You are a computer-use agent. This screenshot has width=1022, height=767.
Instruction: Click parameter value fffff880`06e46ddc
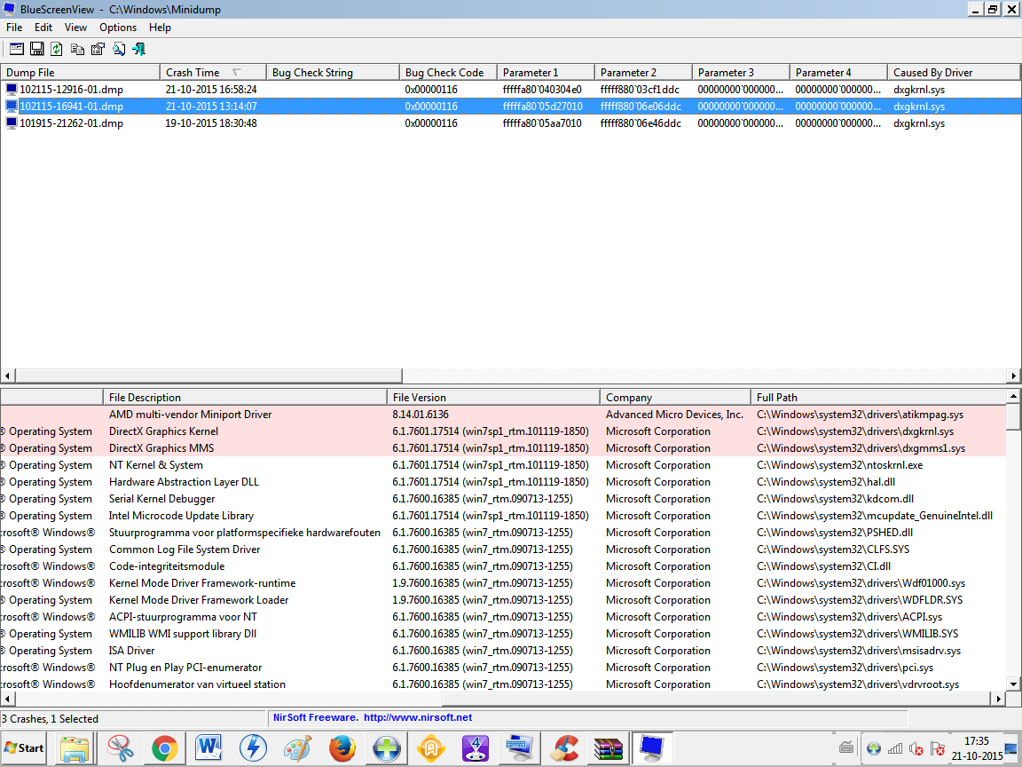point(640,123)
